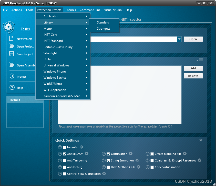This screenshot has height=186, width=216.
Task: Enable Hide Method Calls checkbox
Action: pyautogui.click(x=108, y=167)
